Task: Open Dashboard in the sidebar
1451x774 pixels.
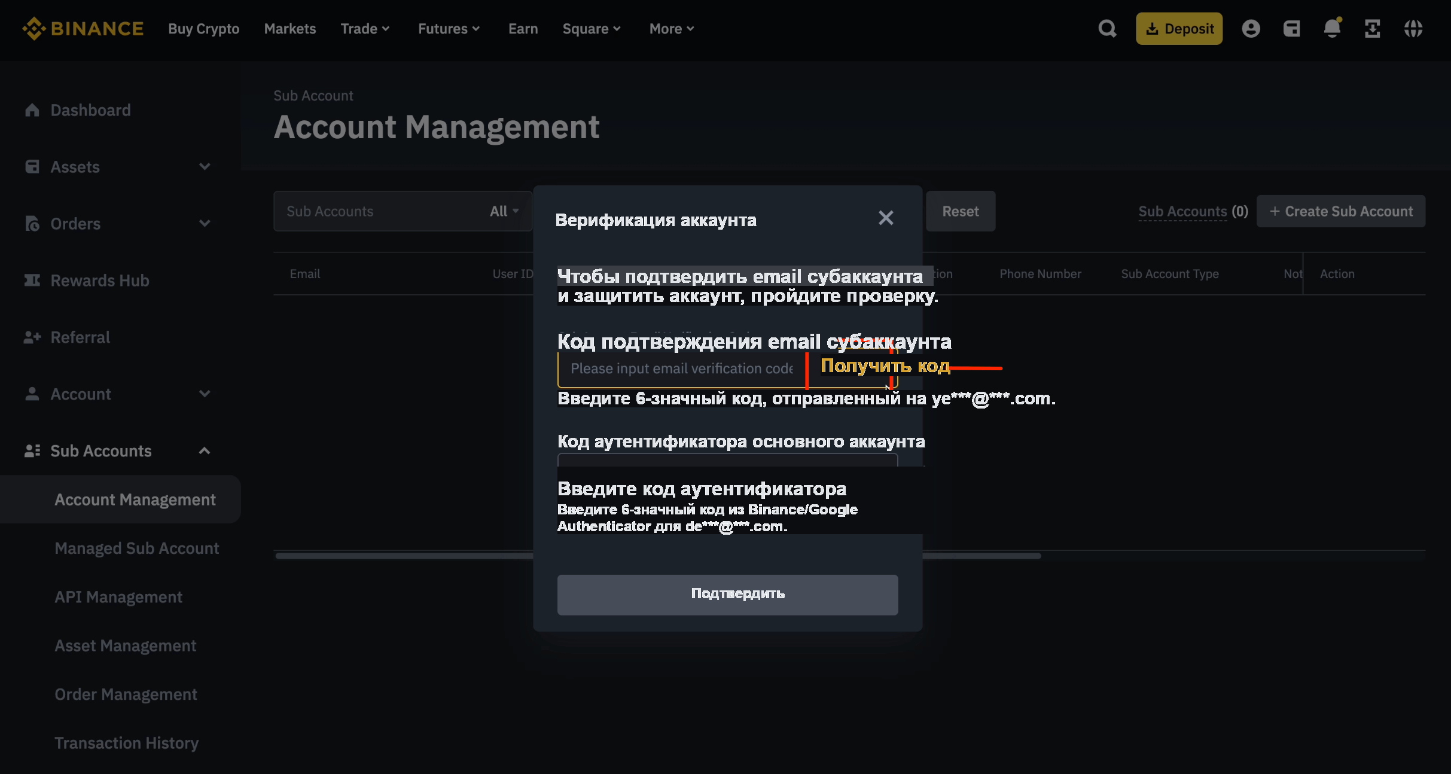Action: (x=90, y=110)
